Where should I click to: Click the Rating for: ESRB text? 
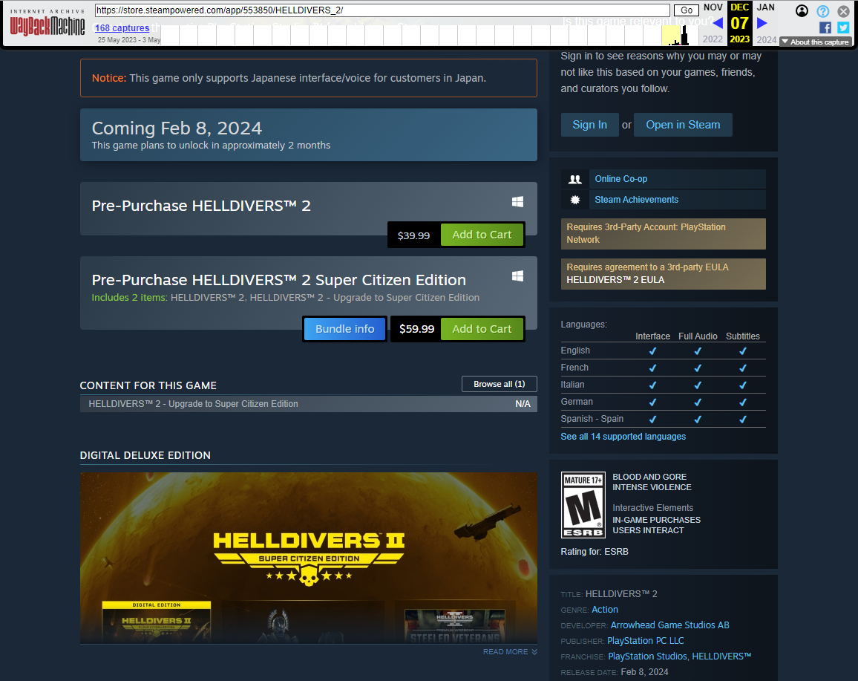pos(595,552)
